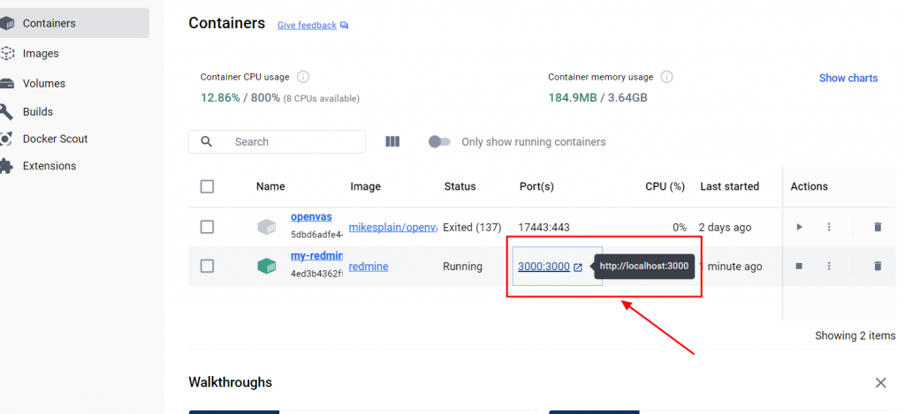
Task: Open the my-redmine container name link
Action: click(317, 255)
